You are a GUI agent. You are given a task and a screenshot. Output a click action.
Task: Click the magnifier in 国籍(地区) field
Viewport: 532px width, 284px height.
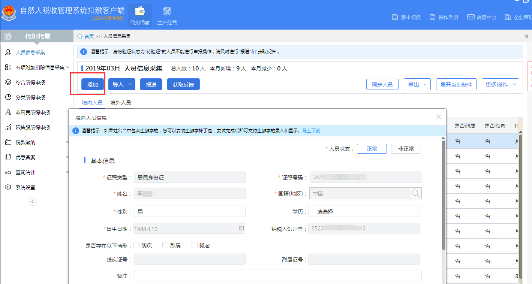click(416, 193)
